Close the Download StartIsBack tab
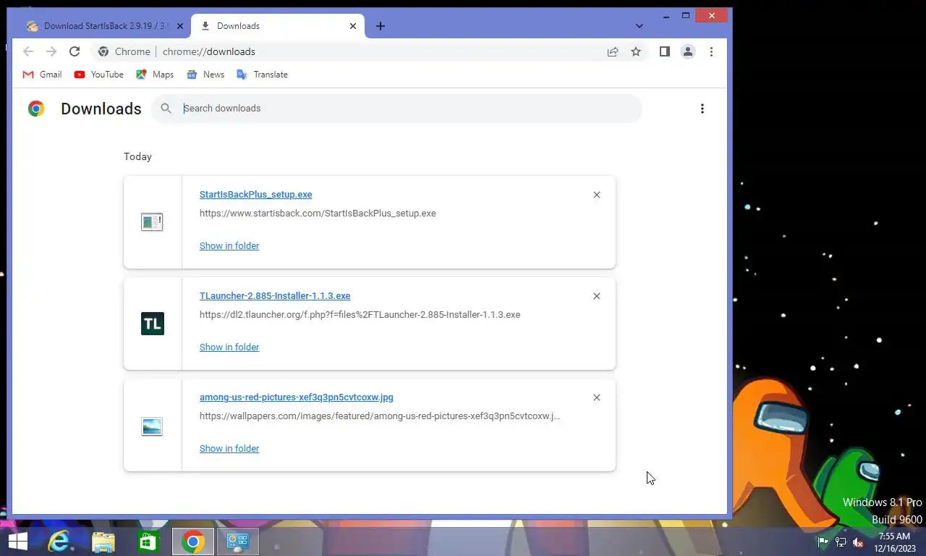Screen dimensions: 926x556 [x=180, y=26]
